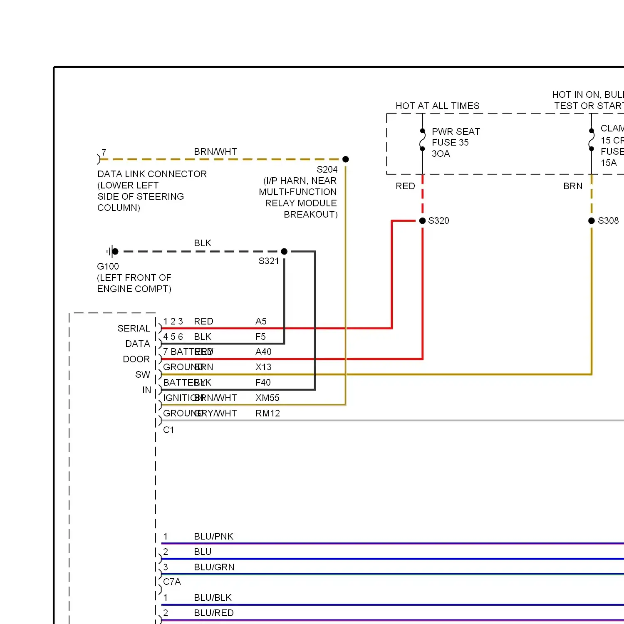Click the S308 splice label
This screenshot has height=624, width=624.
click(x=608, y=221)
